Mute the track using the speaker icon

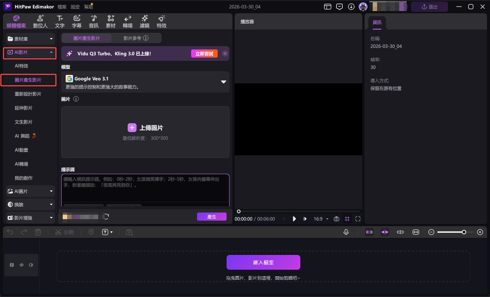[32, 265]
